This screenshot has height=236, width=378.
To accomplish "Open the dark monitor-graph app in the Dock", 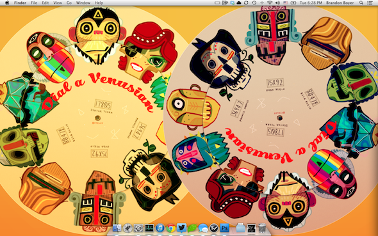I will coord(149,228).
